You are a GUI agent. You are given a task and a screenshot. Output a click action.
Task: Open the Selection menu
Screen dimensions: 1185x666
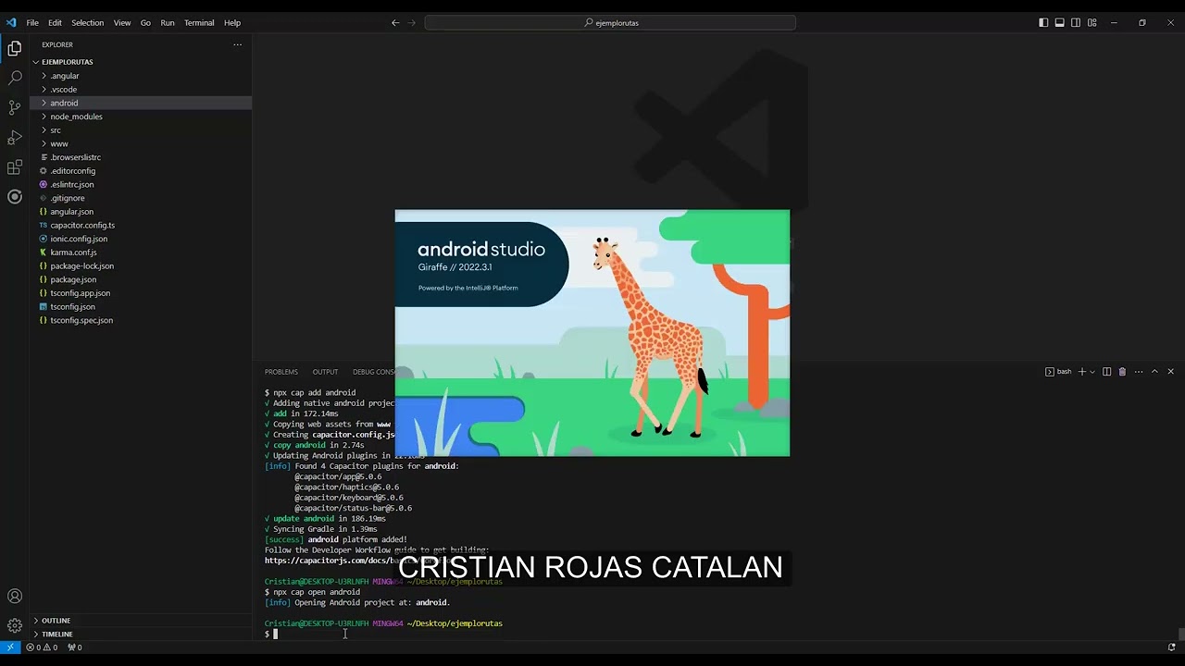(88, 22)
